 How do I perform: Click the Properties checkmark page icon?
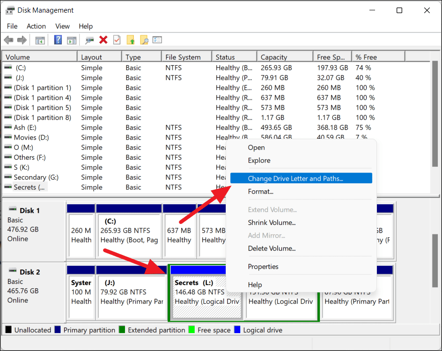pyautogui.click(x=117, y=40)
